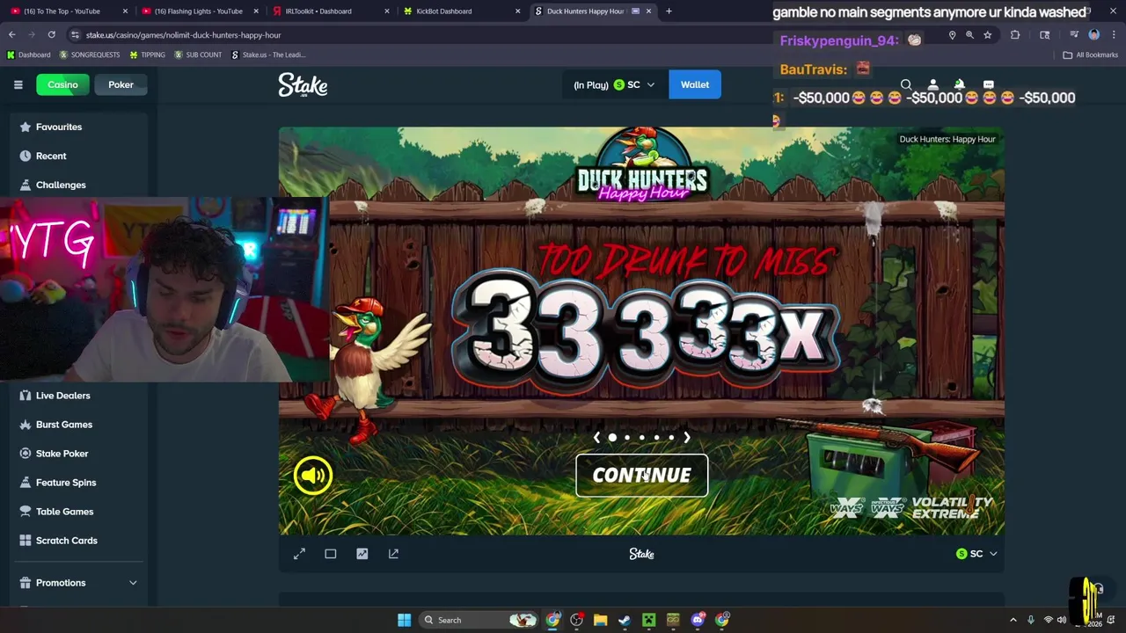Bookmark this page with star icon
This screenshot has width=1126, height=633.
pyautogui.click(x=988, y=35)
